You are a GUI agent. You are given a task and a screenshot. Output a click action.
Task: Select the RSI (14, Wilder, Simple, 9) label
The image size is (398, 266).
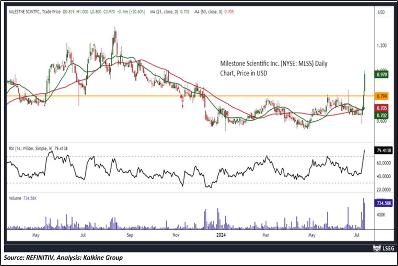31,148
